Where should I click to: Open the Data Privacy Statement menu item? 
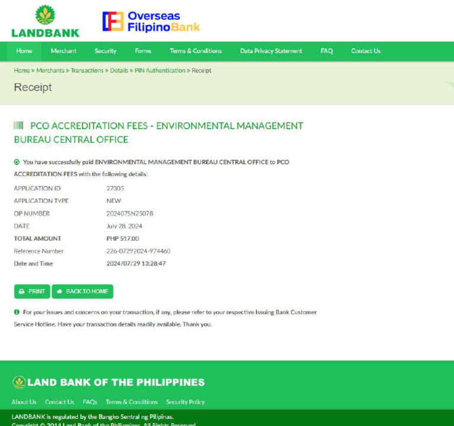coord(271,51)
